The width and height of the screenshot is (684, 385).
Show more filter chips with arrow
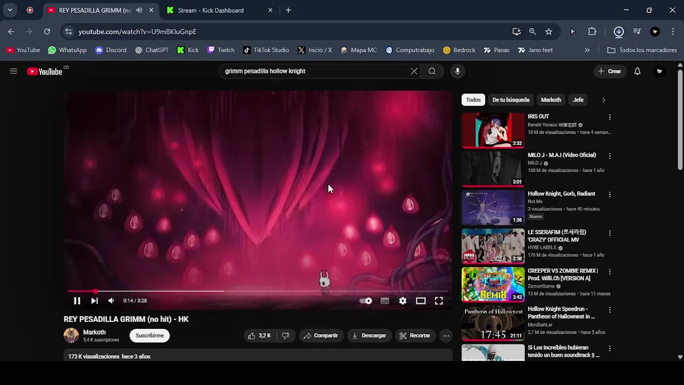point(604,100)
